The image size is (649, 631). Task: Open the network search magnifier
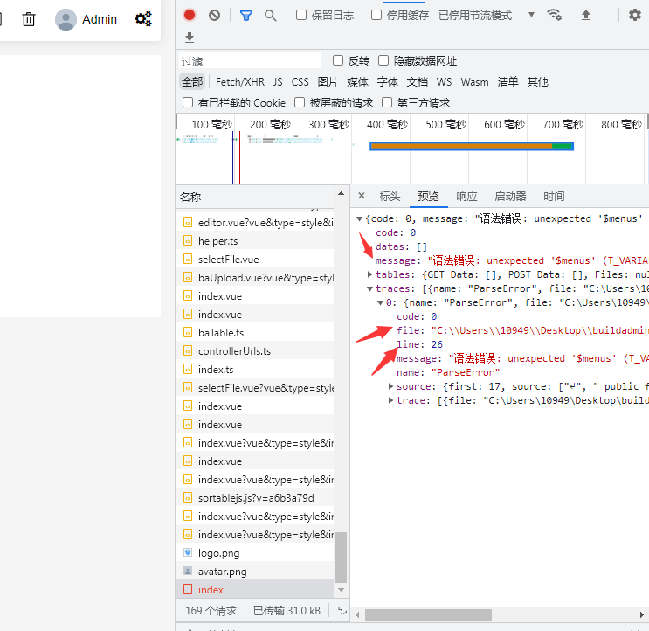pos(271,15)
